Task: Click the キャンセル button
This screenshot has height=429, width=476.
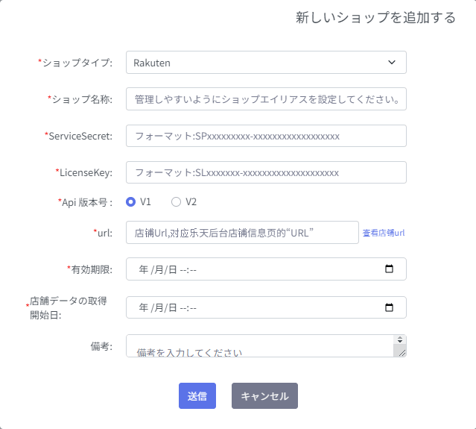Action: point(264,396)
